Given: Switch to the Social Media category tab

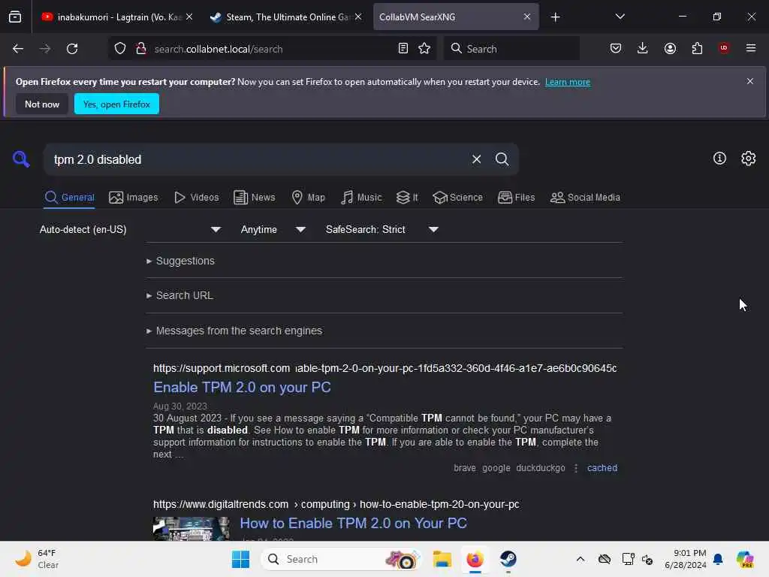Looking at the screenshot, I should pos(585,198).
